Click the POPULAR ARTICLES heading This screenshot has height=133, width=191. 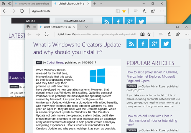[150, 63]
